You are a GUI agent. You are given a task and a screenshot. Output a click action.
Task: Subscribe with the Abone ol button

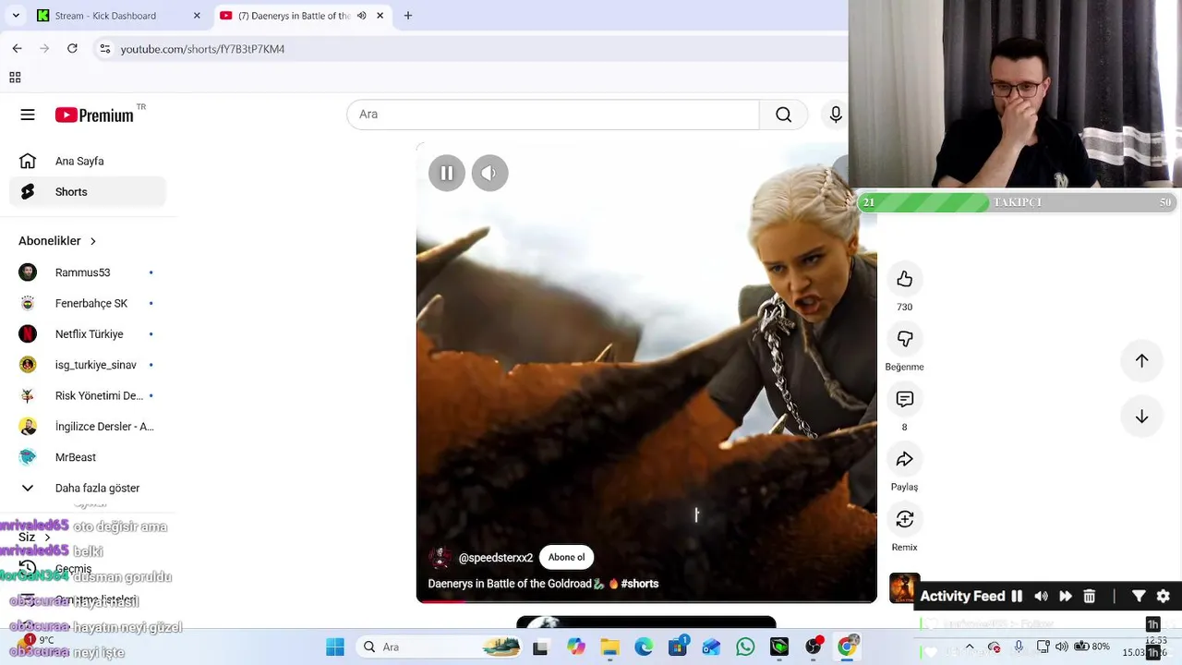point(566,557)
